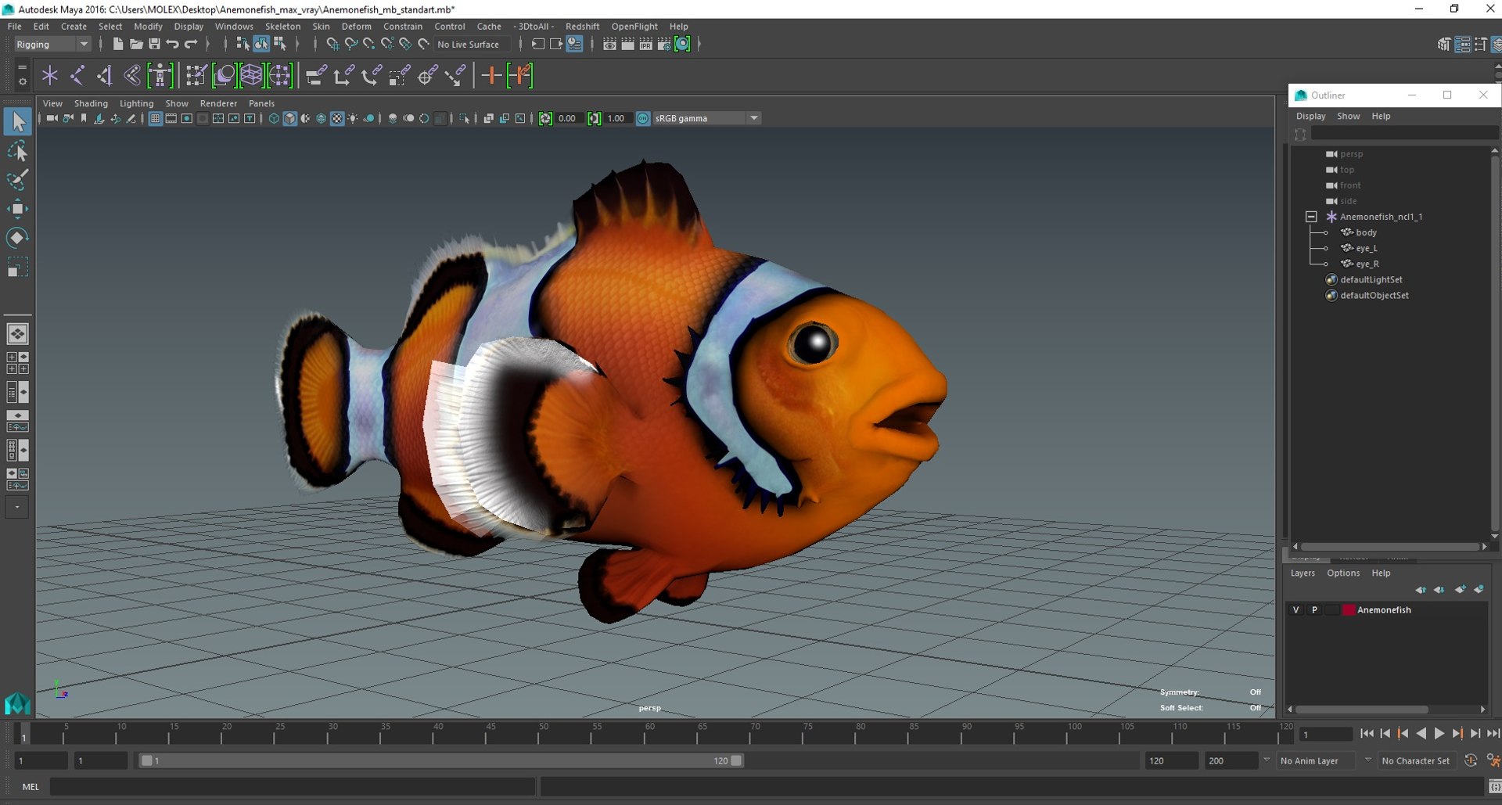The height and width of the screenshot is (805, 1502).
Task: Open the viewport Shading menu
Action: click(91, 103)
